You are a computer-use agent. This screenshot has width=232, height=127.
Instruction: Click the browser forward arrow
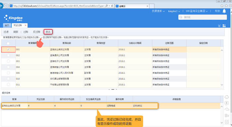(x=6, y=6)
